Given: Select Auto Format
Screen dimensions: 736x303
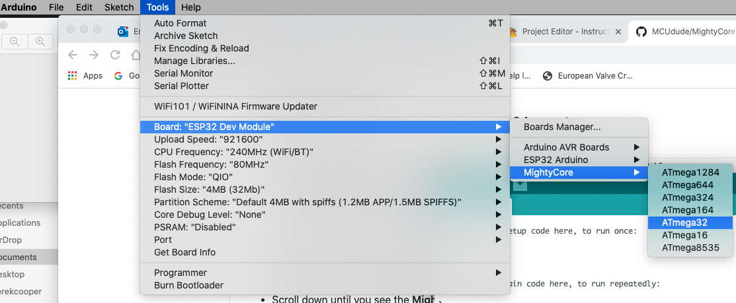Looking at the screenshot, I should pyautogui.click(x=325, y=23).
